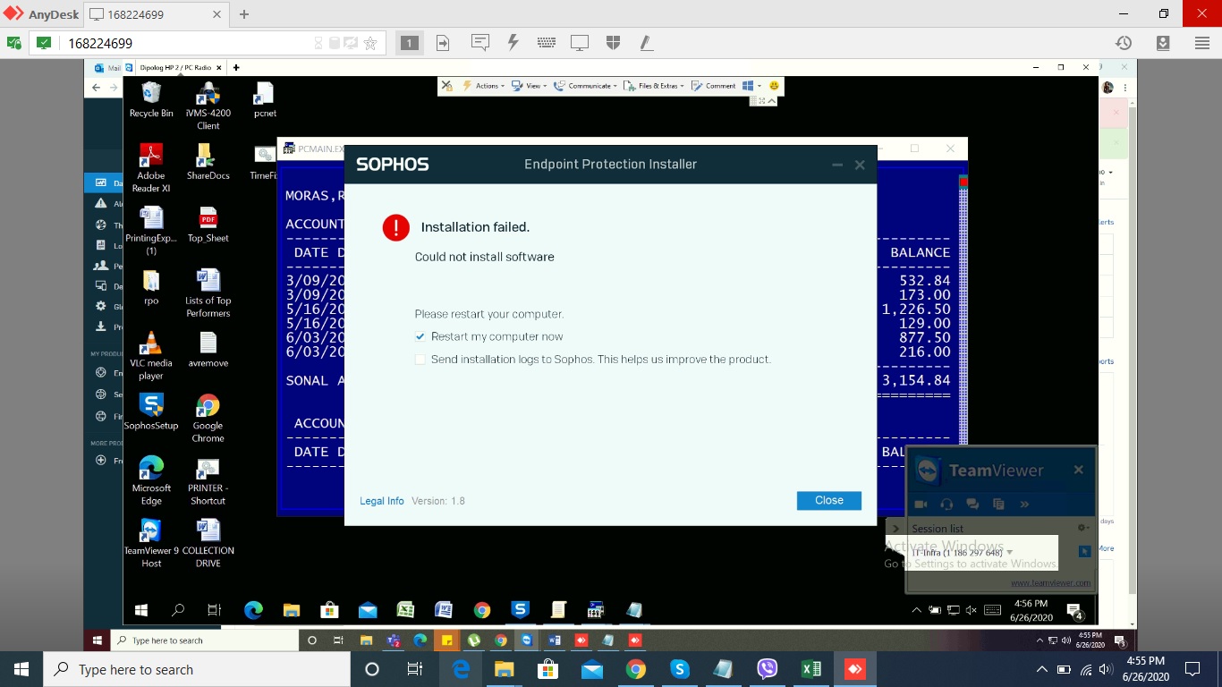Viewport: 1222px width, 687px height.
Task: Open the AnyDesk keyboard settings icon
Action: 547,43
